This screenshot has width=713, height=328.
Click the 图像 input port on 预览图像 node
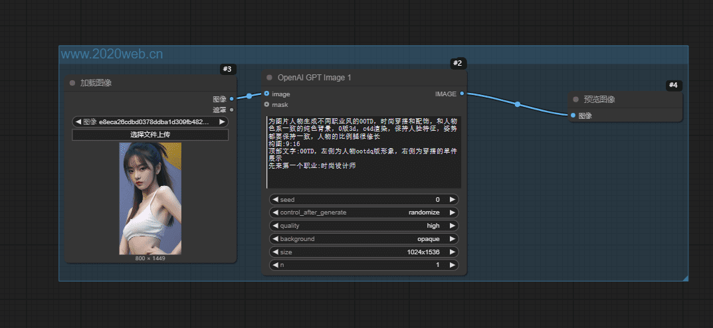pyautogui.click(x=573, y=116)
